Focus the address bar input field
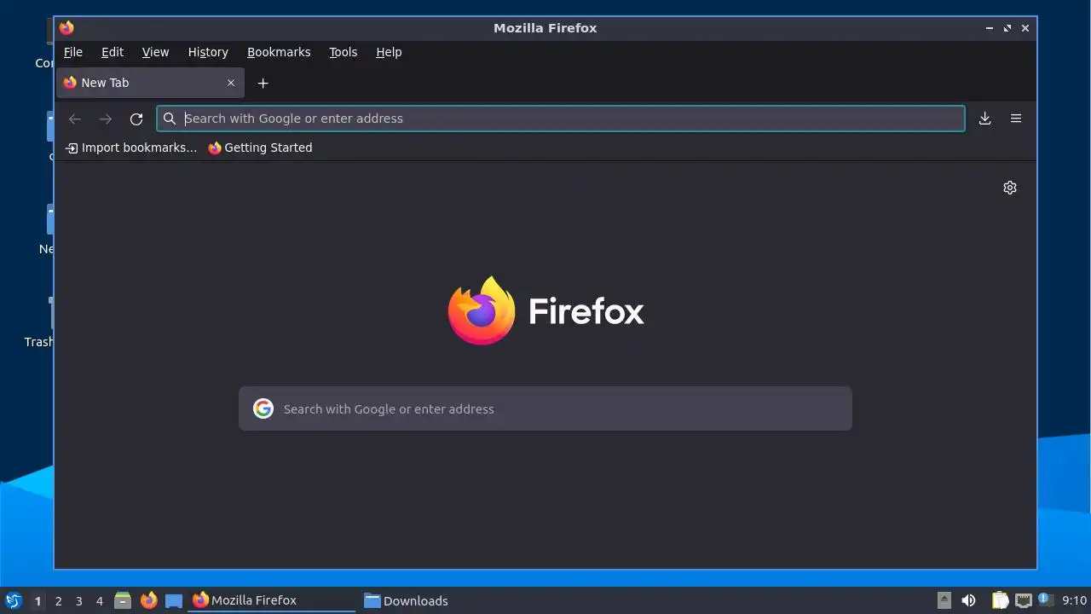 [x=561, y=119]
